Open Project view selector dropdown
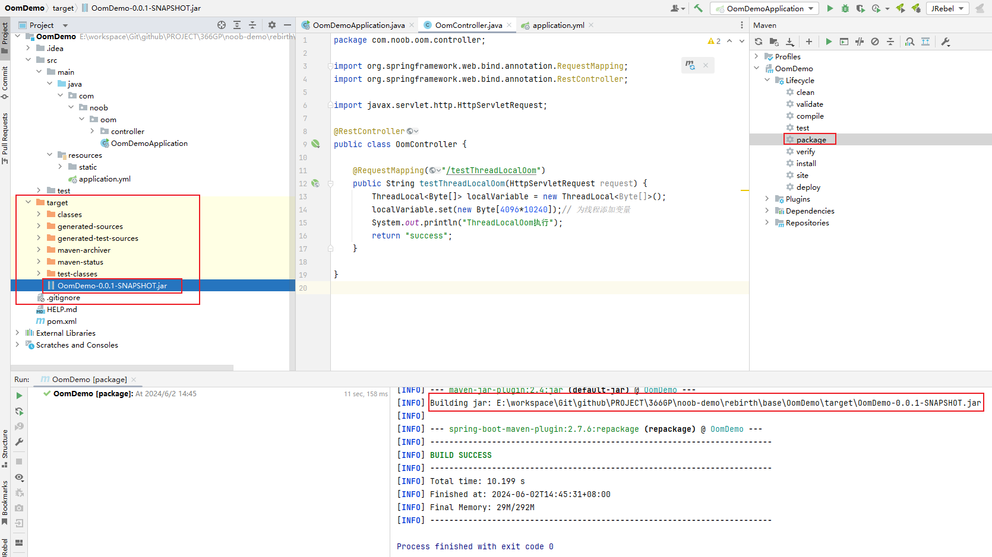This screenshot has height=557, width=992. point(43,25)
